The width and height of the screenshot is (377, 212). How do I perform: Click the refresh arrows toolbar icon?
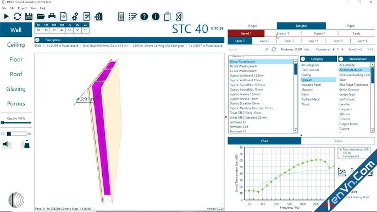pos(17,16)
